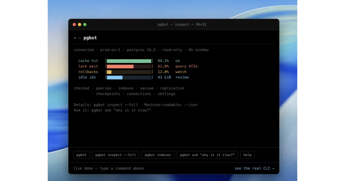Click "checkpoints" in the checked list
Image resolution: width=345 pixels, height=181 pixels.
click(108, 94)
